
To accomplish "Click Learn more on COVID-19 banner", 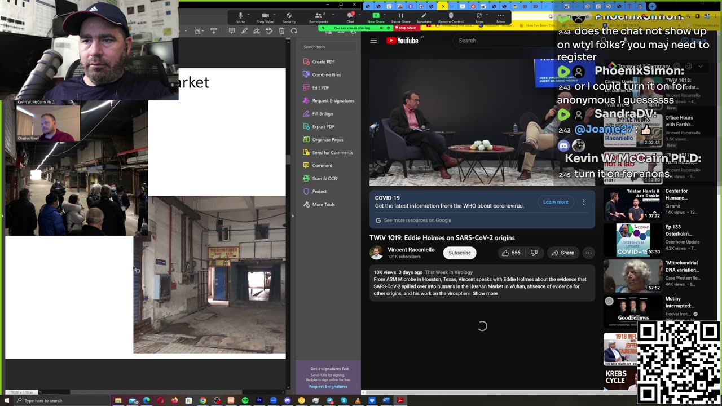I will [x=556, y=202].
